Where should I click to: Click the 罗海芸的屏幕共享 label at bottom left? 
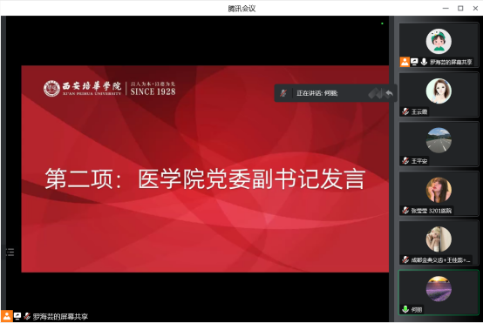60,316
